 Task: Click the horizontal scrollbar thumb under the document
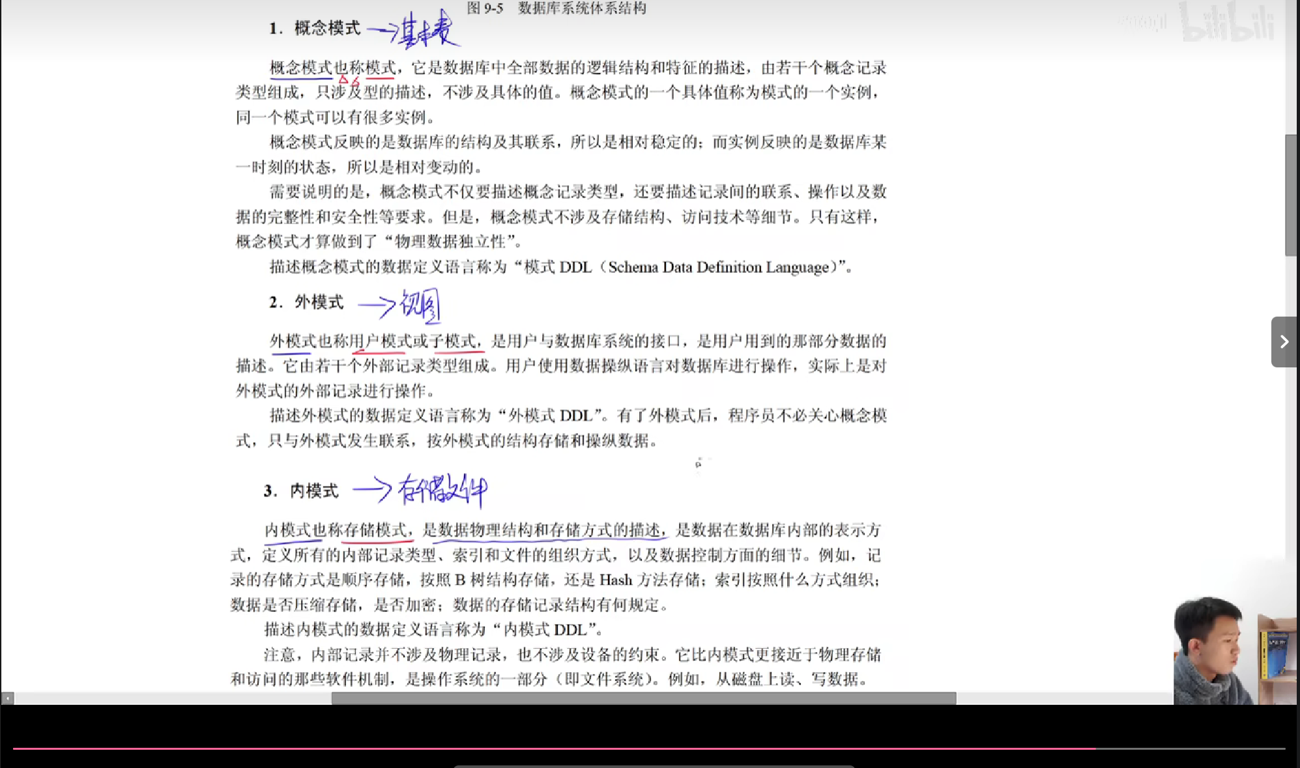click(643, 698)
